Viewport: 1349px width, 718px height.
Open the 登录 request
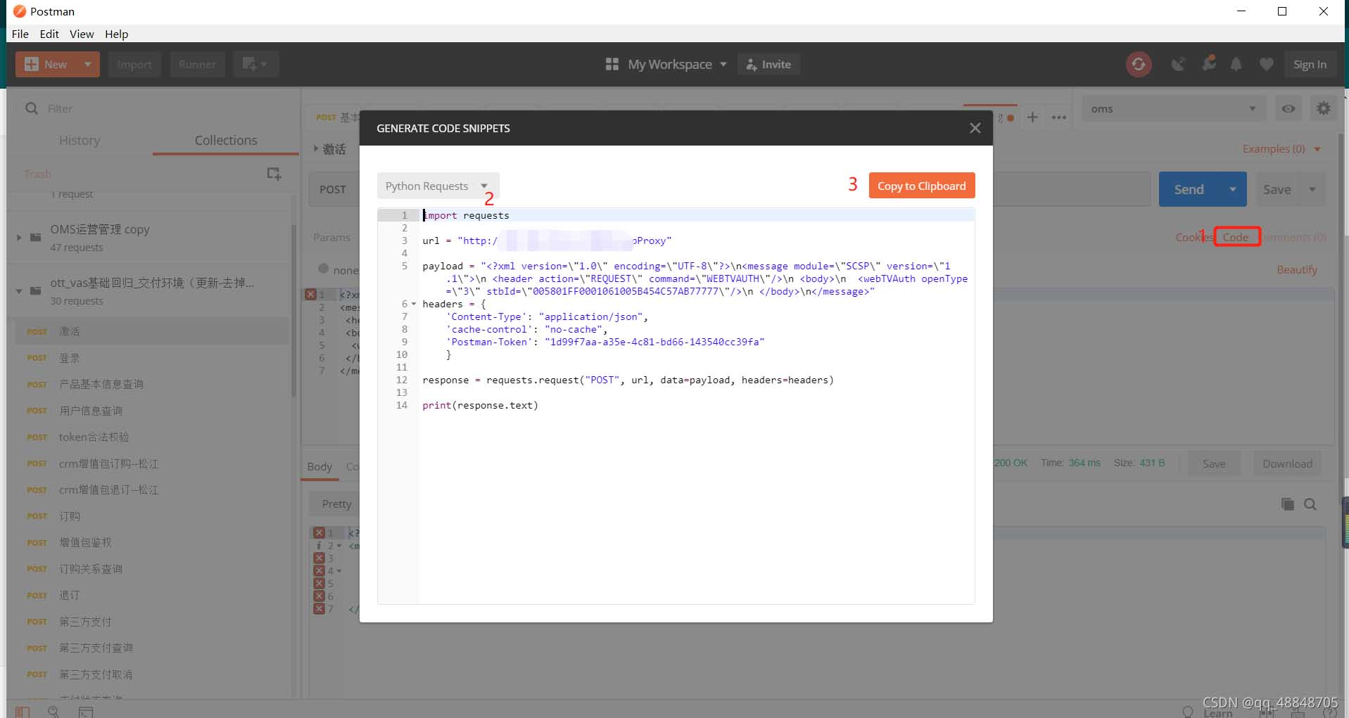[x=152, y=358]
